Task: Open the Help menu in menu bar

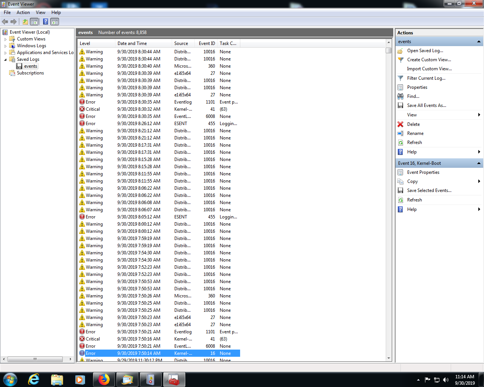Action: point(56,12)
